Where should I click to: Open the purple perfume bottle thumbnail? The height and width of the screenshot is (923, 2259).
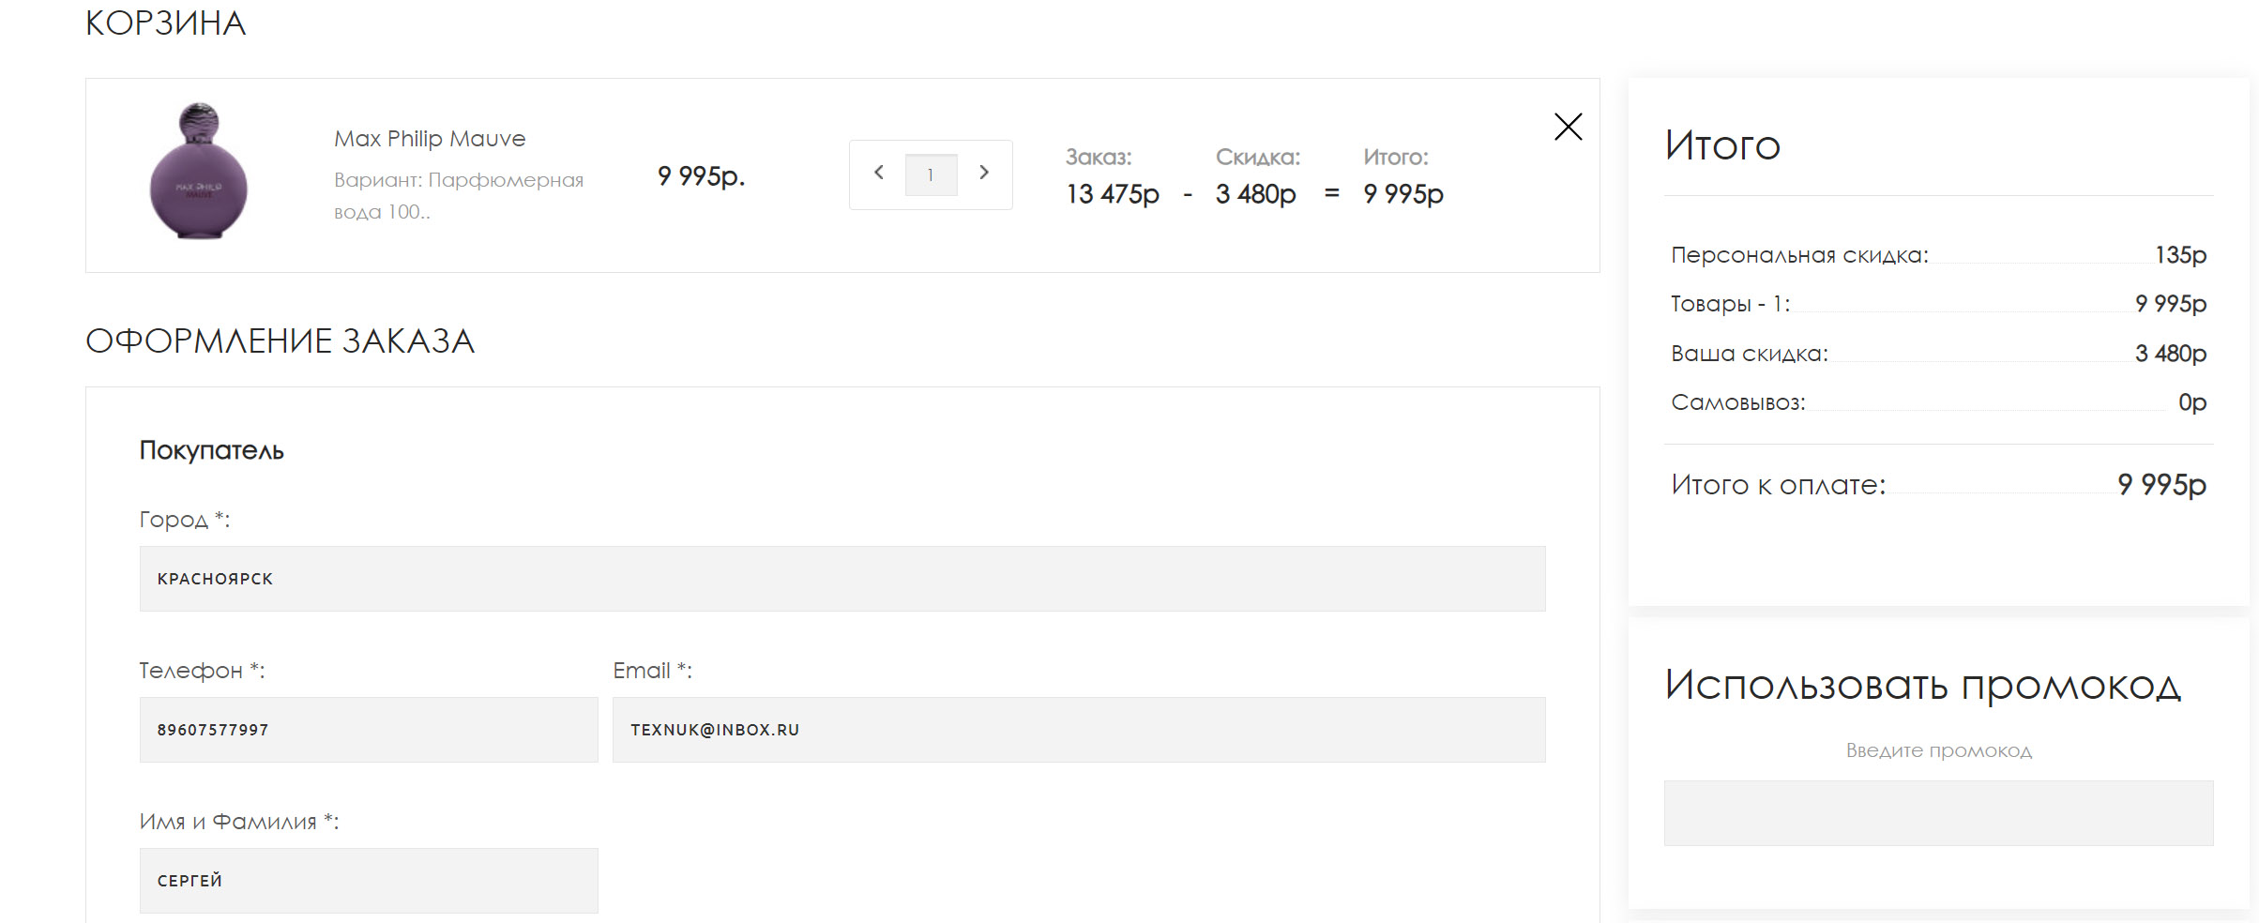click(199, 171)
